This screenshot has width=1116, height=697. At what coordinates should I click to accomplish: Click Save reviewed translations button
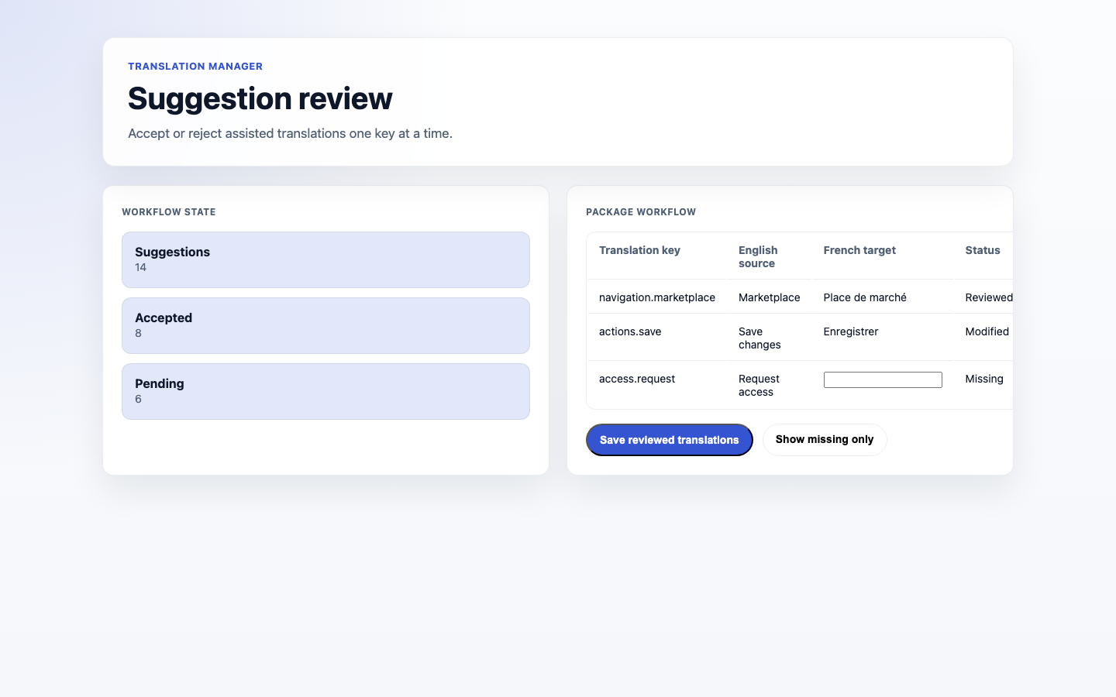(x=669, y=440)
